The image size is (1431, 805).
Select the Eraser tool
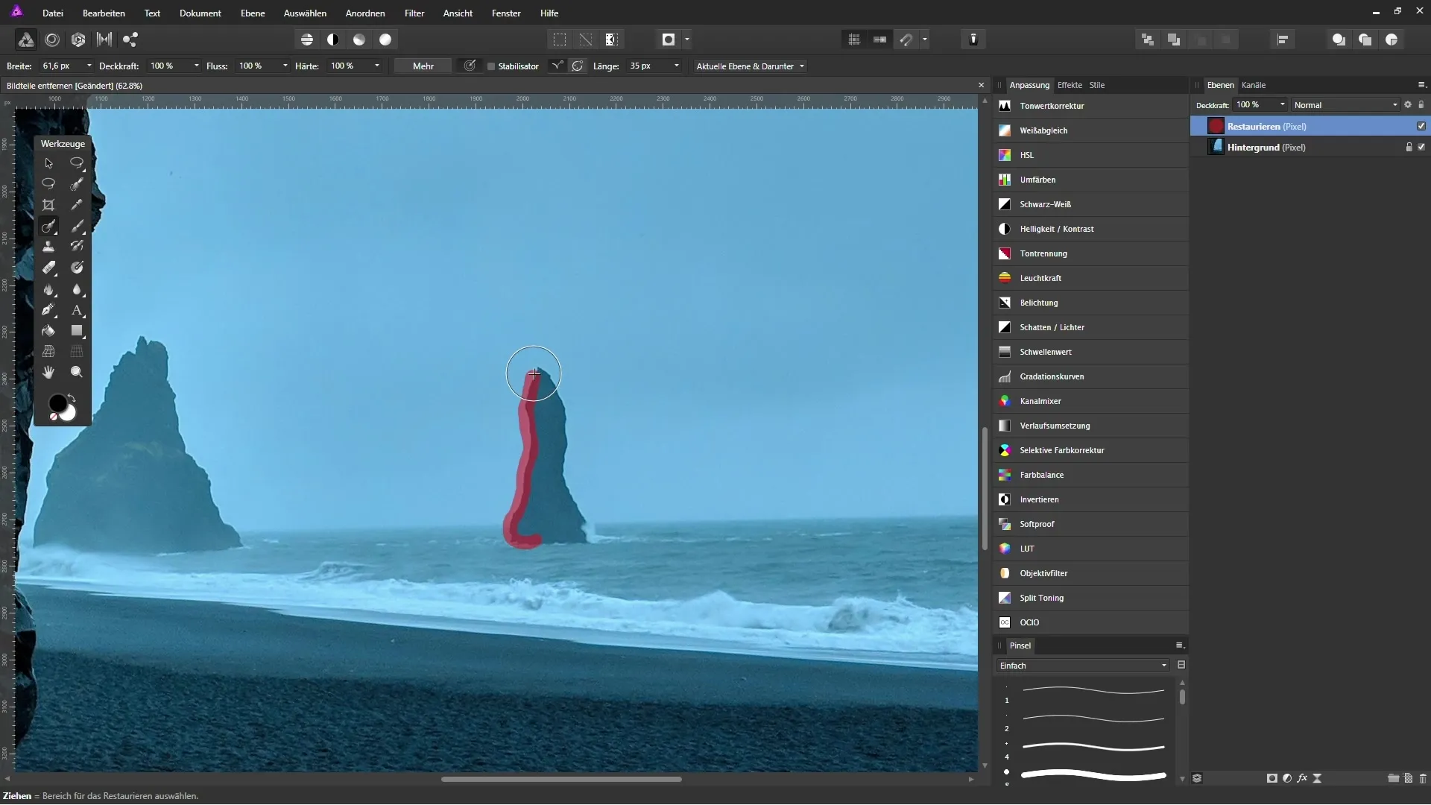[x=48, y=267]
